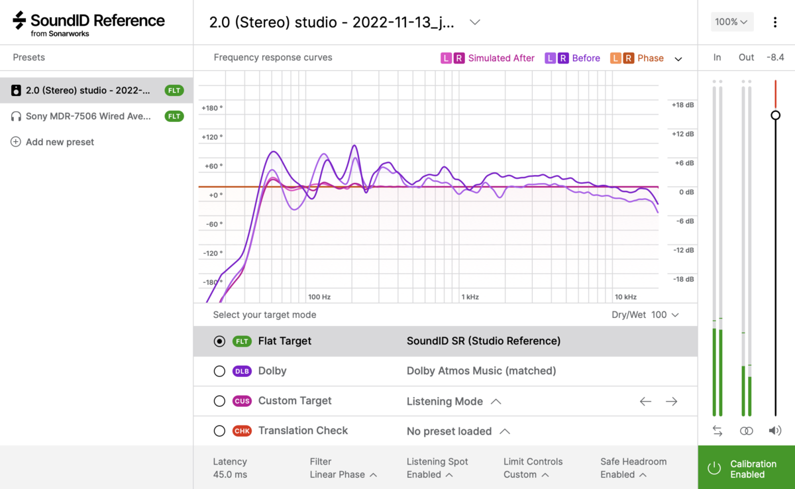The image size is (795, 489).
Task: Click Before legend label
Action: tap(586, 58)
